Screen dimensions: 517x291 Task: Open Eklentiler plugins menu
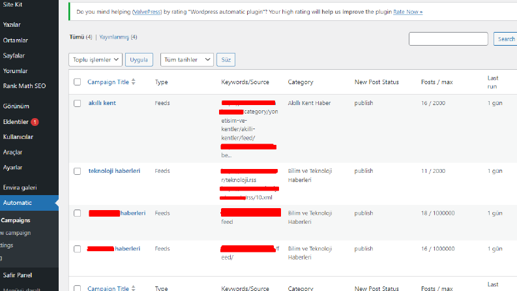point(16,122)
